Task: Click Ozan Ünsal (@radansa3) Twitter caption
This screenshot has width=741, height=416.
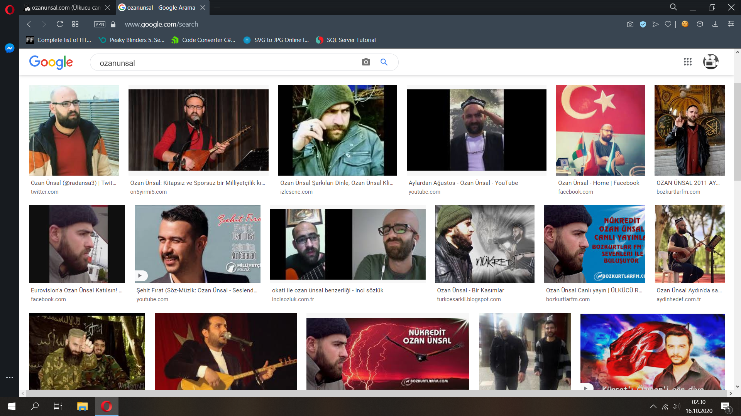Action: [x=73, y=183]
